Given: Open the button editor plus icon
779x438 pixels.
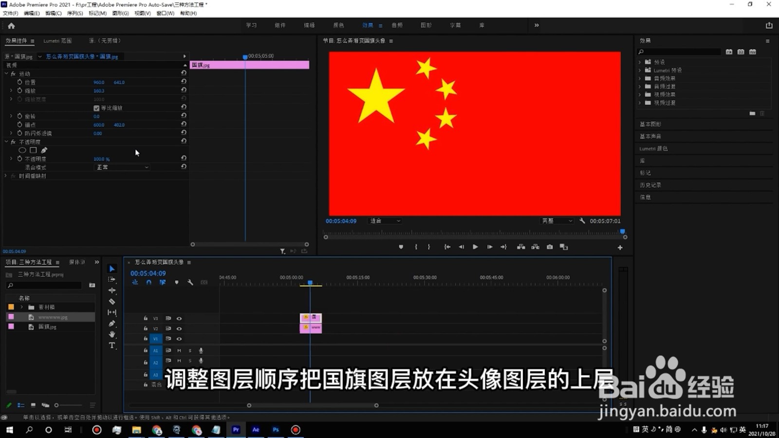Looking at the screenshot, I should [620, 248].
